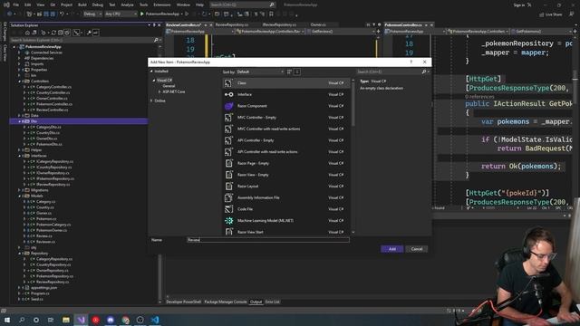
Task: Choose the MVC Controller - Empty template icon
Action: coord(228,118)
